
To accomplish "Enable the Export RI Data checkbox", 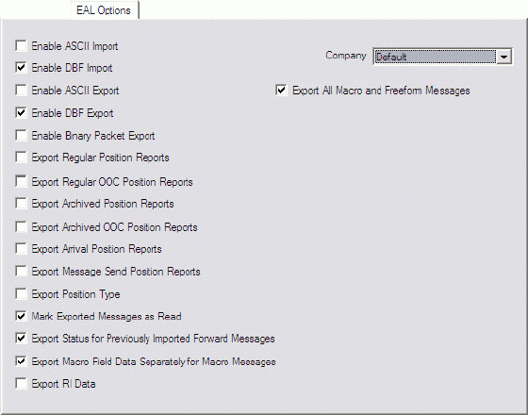I will click(21, 383).
